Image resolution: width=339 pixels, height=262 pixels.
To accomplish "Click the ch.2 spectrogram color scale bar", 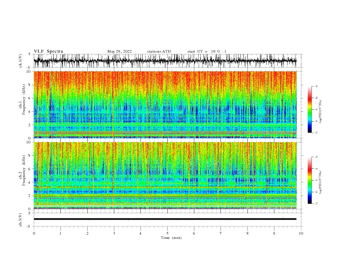I will tap(310, 180).
